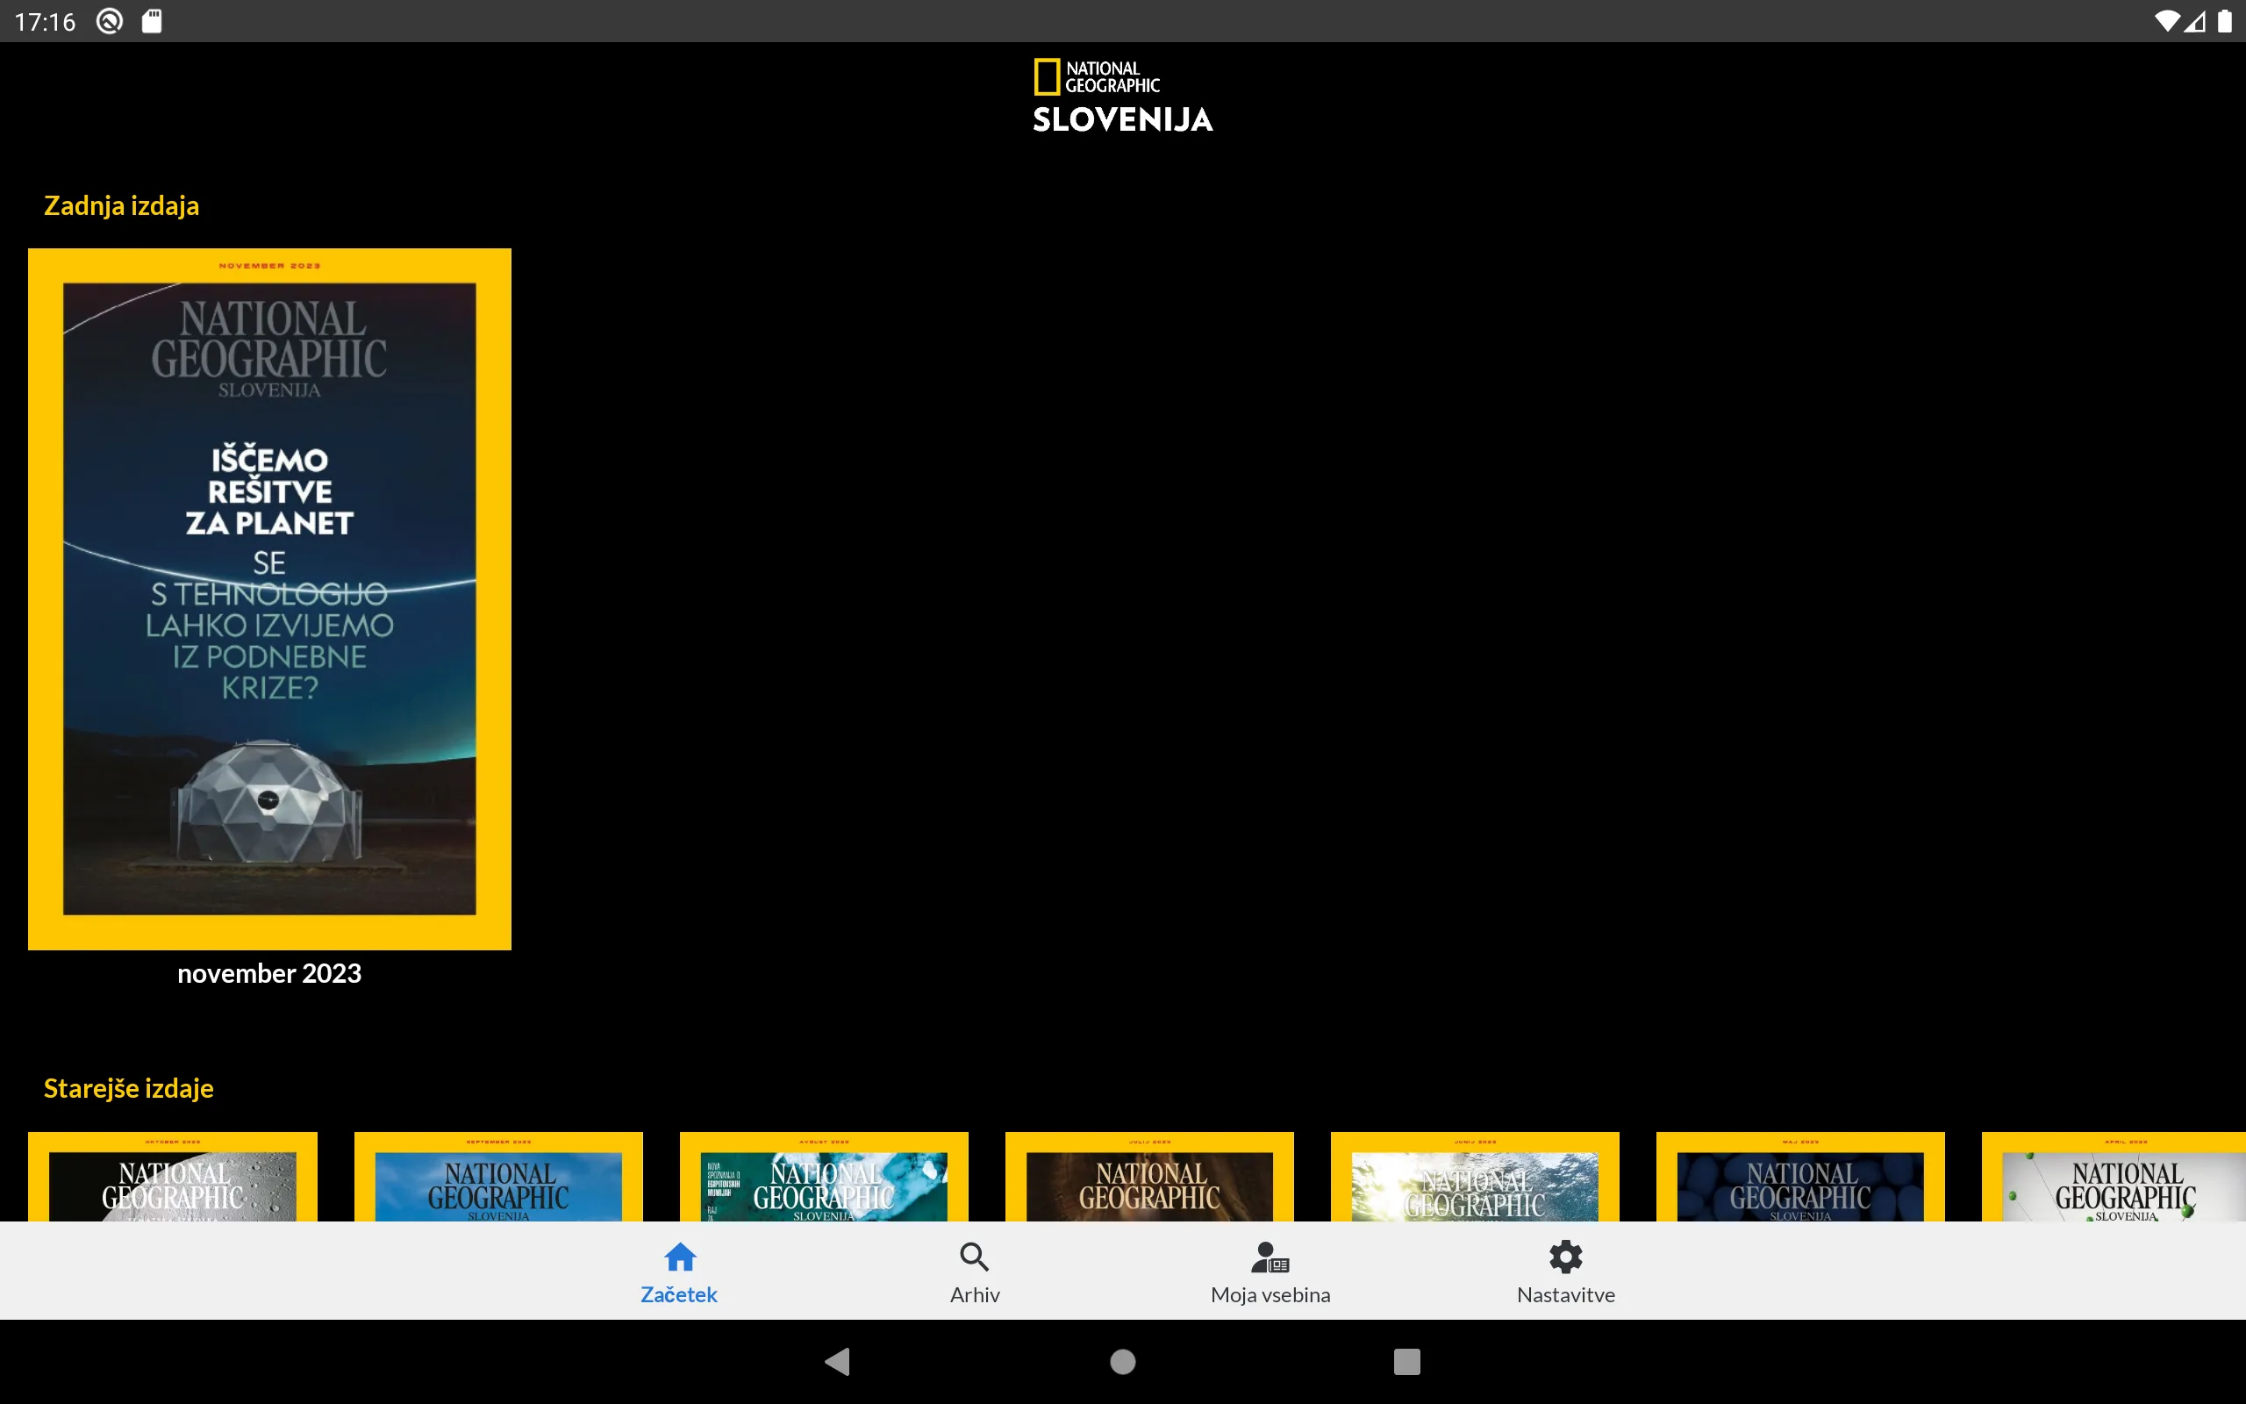Tap the "november 2023" caption
2246x1404 pixels.
click(x=269, y=973)
